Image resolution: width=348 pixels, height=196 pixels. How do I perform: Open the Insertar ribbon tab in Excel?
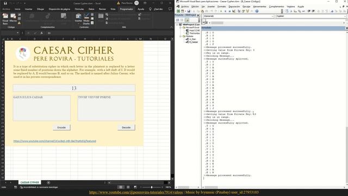[x=28, y=9]
